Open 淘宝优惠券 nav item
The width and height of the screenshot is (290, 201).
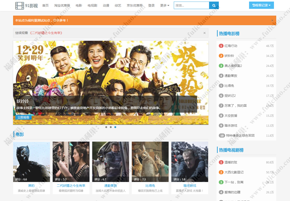(x=62, y=5)
